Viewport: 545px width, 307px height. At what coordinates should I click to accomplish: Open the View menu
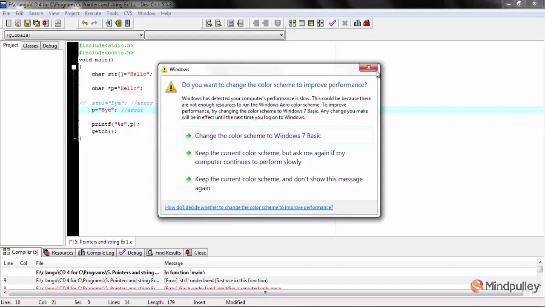tap(54, 13)
